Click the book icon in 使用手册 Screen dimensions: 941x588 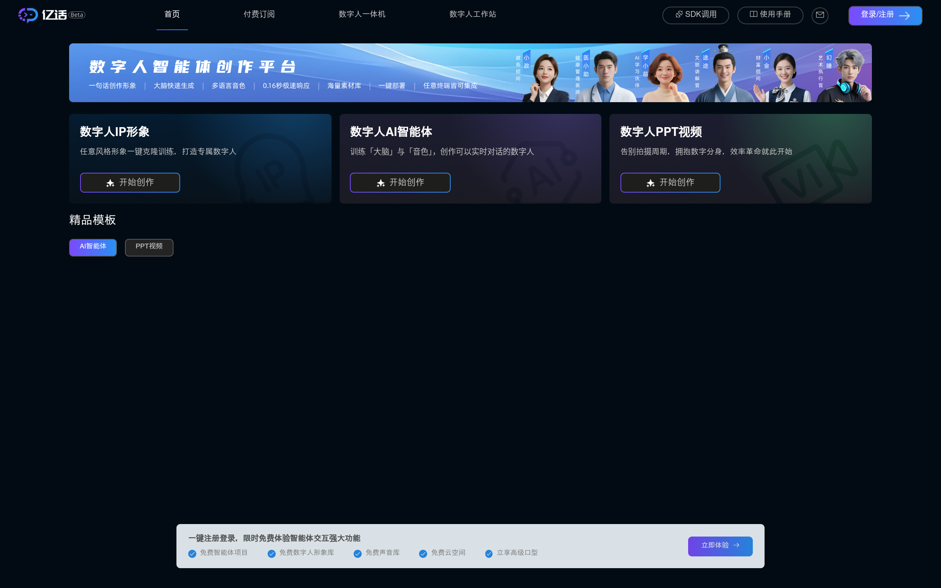753,14
